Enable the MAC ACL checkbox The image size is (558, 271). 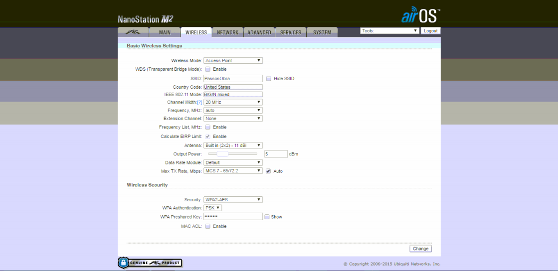(208, 226)
